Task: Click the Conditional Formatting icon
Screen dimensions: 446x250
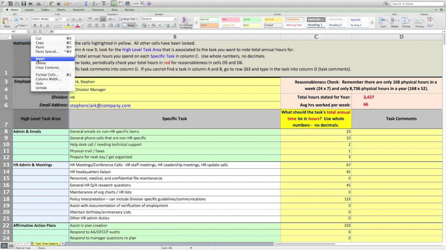Action: [x=186, y=22]
